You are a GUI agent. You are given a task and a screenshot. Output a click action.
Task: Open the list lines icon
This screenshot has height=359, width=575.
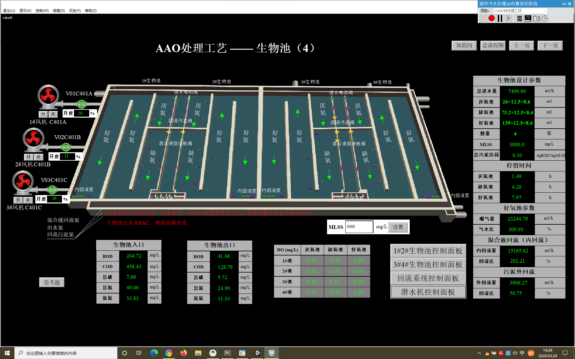coord(520,19)
